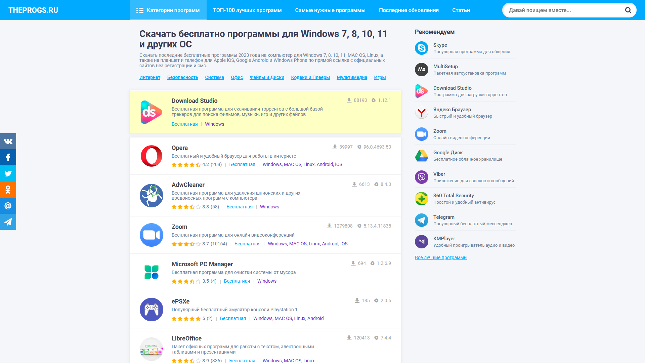
Task: Click the star rating of ePSXe
Action: [x=186, y=319]
